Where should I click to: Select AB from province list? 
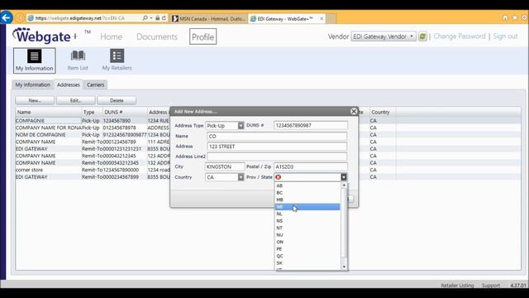(x=307, y=185)
